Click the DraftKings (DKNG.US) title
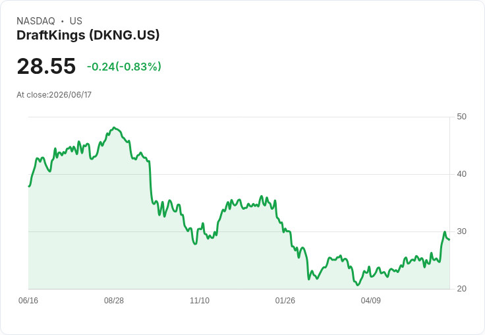 [x=88, y=36]
